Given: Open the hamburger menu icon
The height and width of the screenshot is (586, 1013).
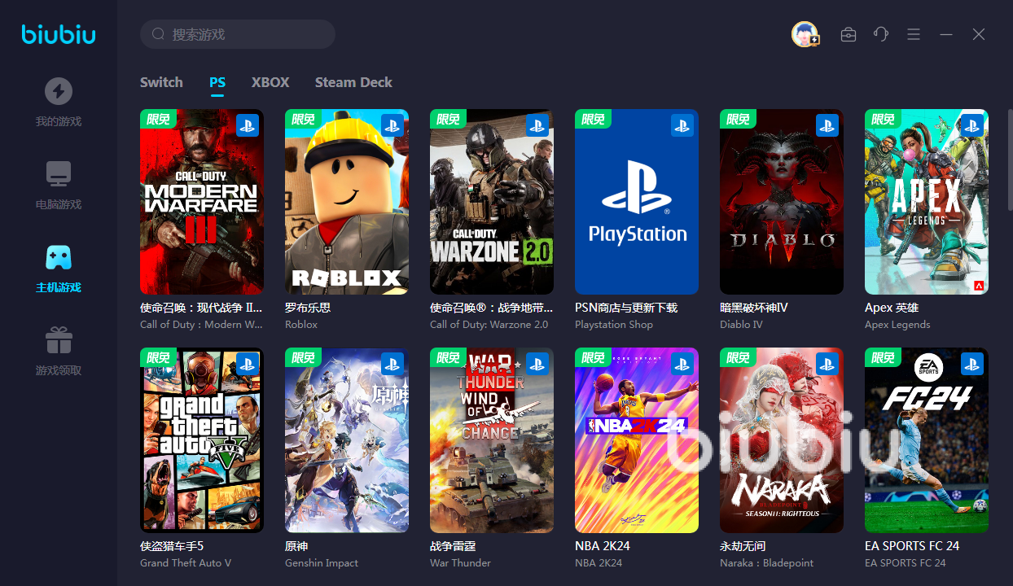Looking at the screenshot, I should pyautogui.click(x=913, y=34).
